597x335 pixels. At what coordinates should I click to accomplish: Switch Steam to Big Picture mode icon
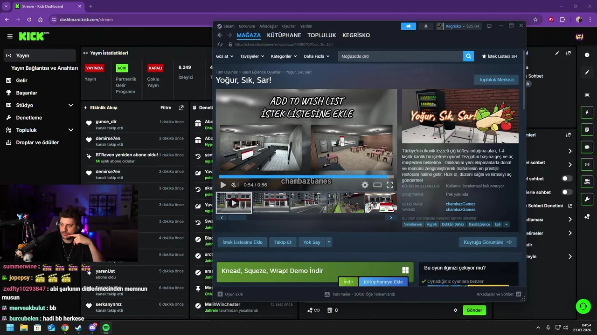489,27
